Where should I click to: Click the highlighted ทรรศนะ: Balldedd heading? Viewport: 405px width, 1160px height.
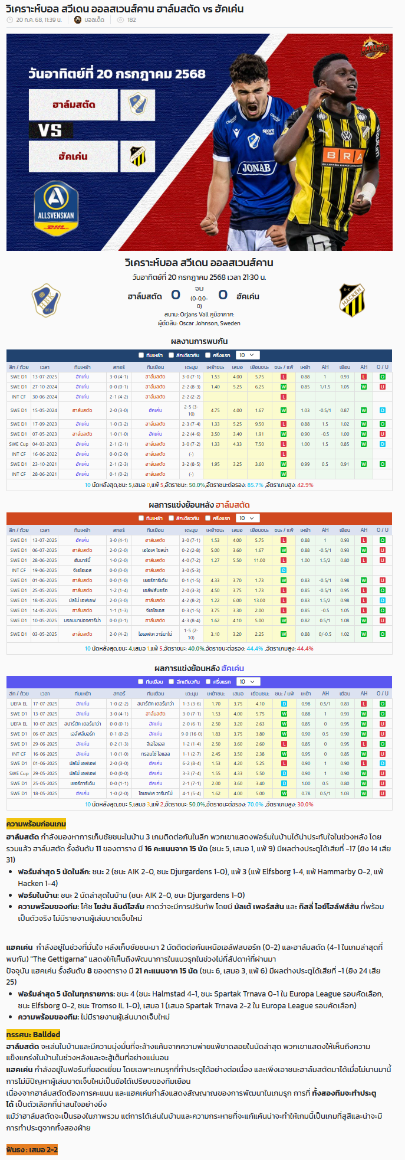click(x=33, y=1035)
